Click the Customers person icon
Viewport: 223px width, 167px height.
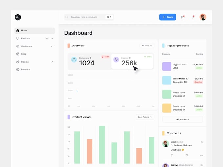18,46
